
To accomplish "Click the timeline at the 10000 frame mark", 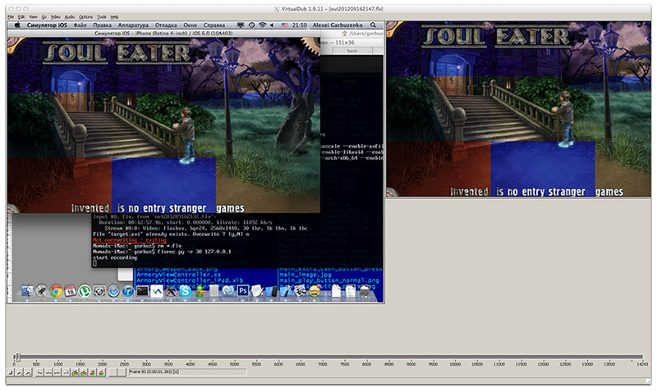I will point(455,357).
